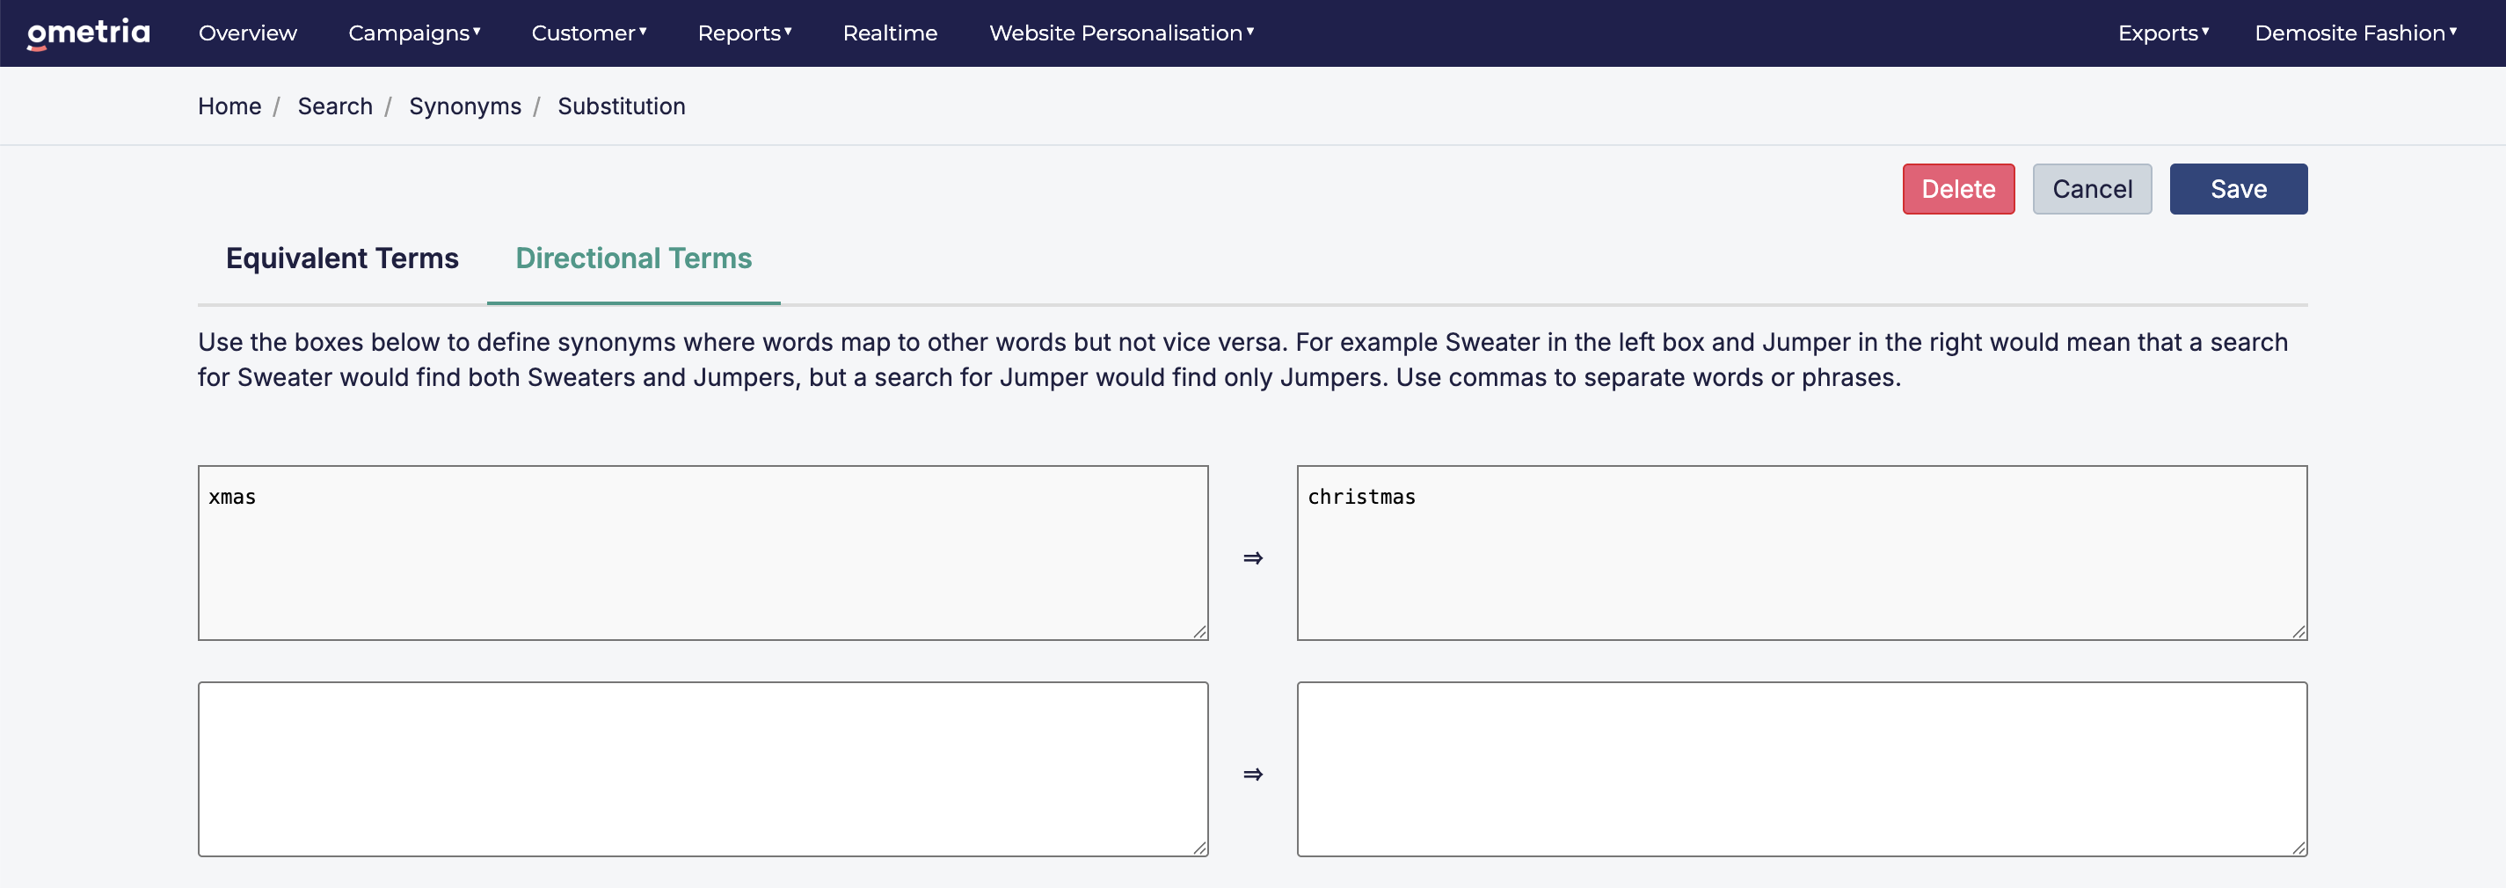The image size is (2506, 888).
Task: Go to Search breadcrumb link
Action: (335, 106)
